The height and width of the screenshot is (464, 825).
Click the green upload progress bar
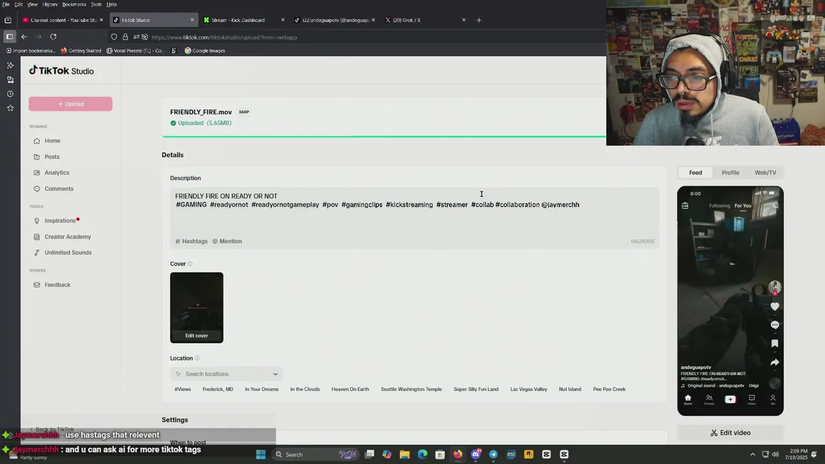(x=384, y=137)
